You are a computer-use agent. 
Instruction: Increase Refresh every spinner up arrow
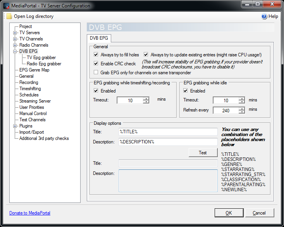tap(242, 109)
